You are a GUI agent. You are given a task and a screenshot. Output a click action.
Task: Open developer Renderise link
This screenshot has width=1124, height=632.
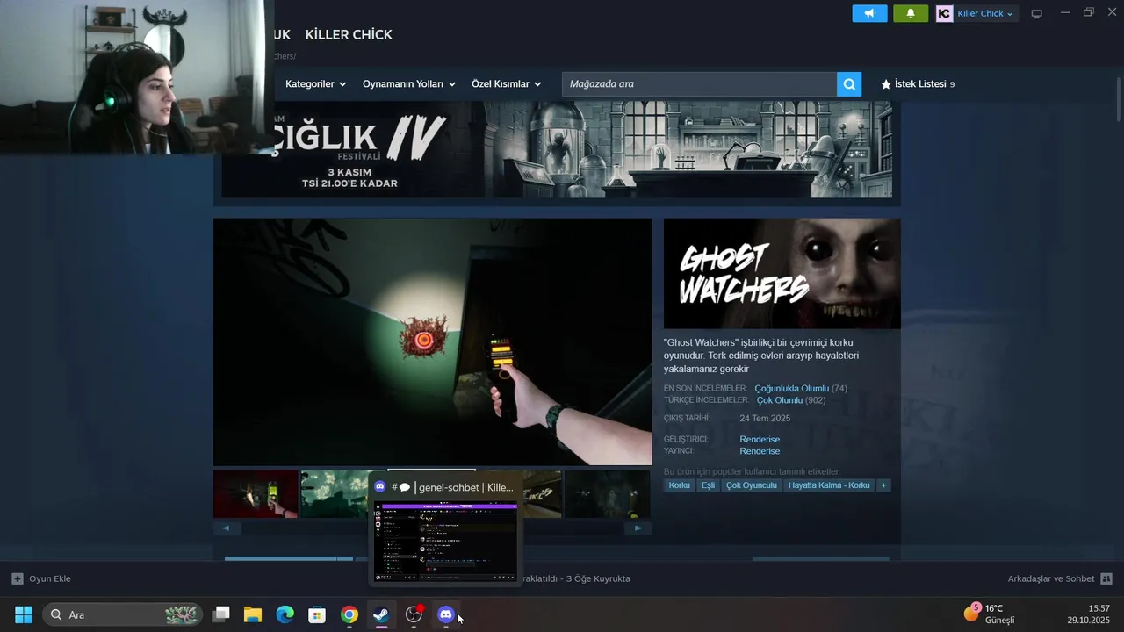tap(760, 439)
